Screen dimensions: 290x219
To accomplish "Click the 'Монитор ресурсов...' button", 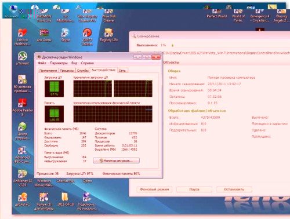I will point(116,160).
